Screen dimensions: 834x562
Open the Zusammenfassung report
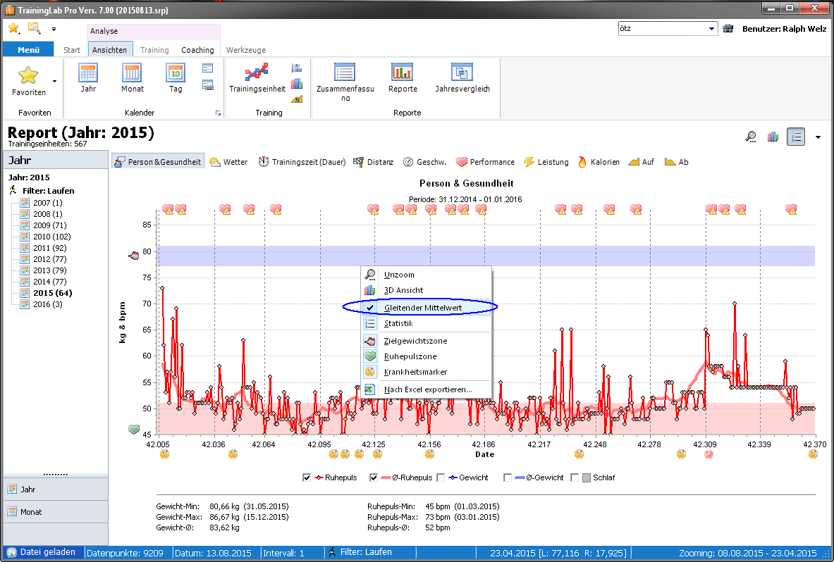point(345,81)
